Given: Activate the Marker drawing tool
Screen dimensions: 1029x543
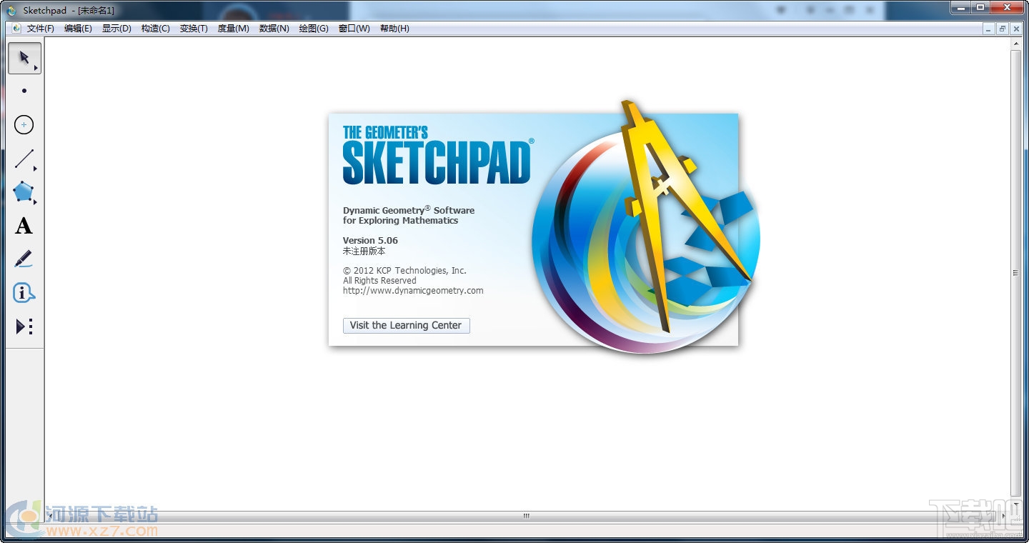Looking at the screenshot, I should coord(24,259).
